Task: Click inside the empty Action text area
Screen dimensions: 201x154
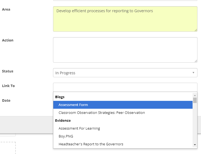Action: coord(125,50)
